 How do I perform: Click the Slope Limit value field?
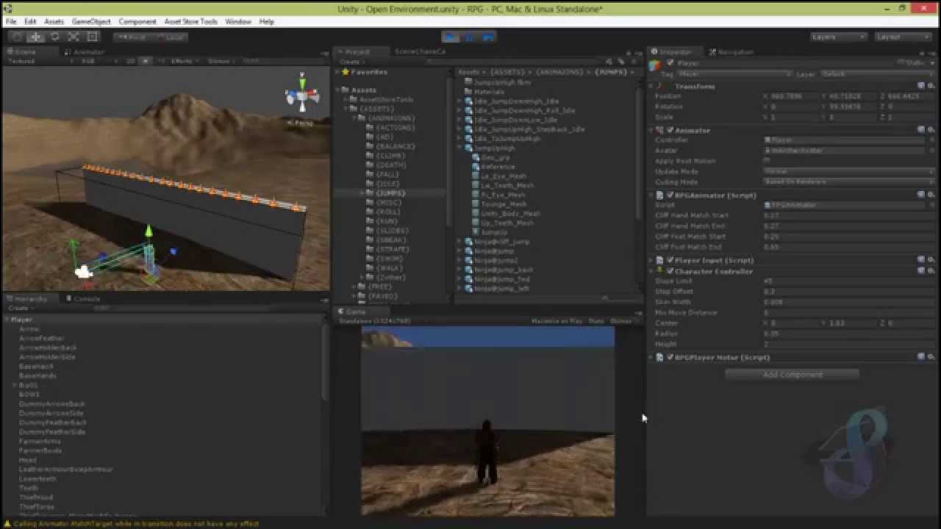848,281
